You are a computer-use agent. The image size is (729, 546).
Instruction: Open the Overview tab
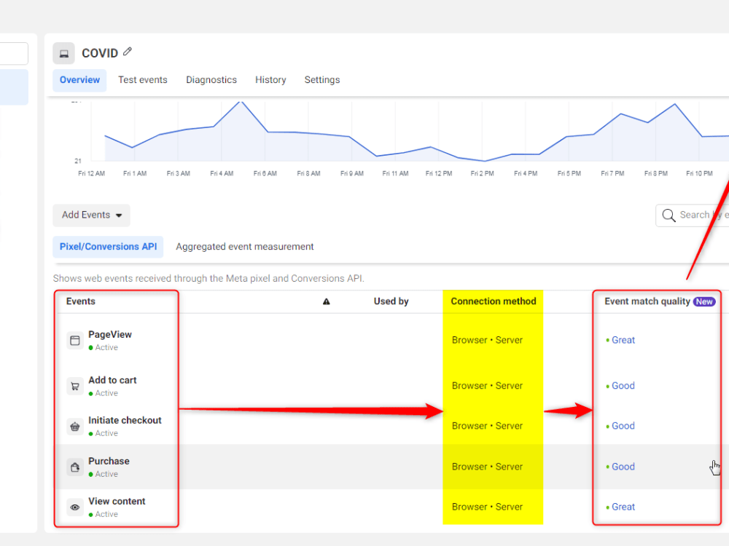click(79, 80)
